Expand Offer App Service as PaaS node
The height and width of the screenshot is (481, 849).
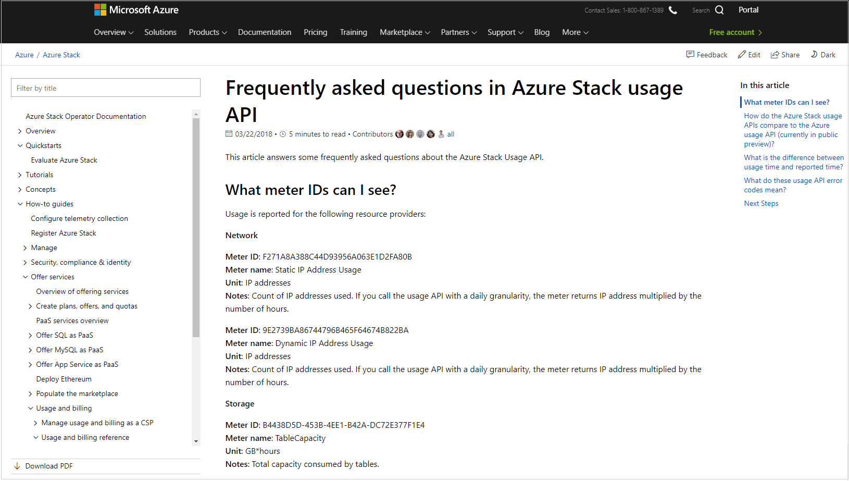tap(30, 364)
